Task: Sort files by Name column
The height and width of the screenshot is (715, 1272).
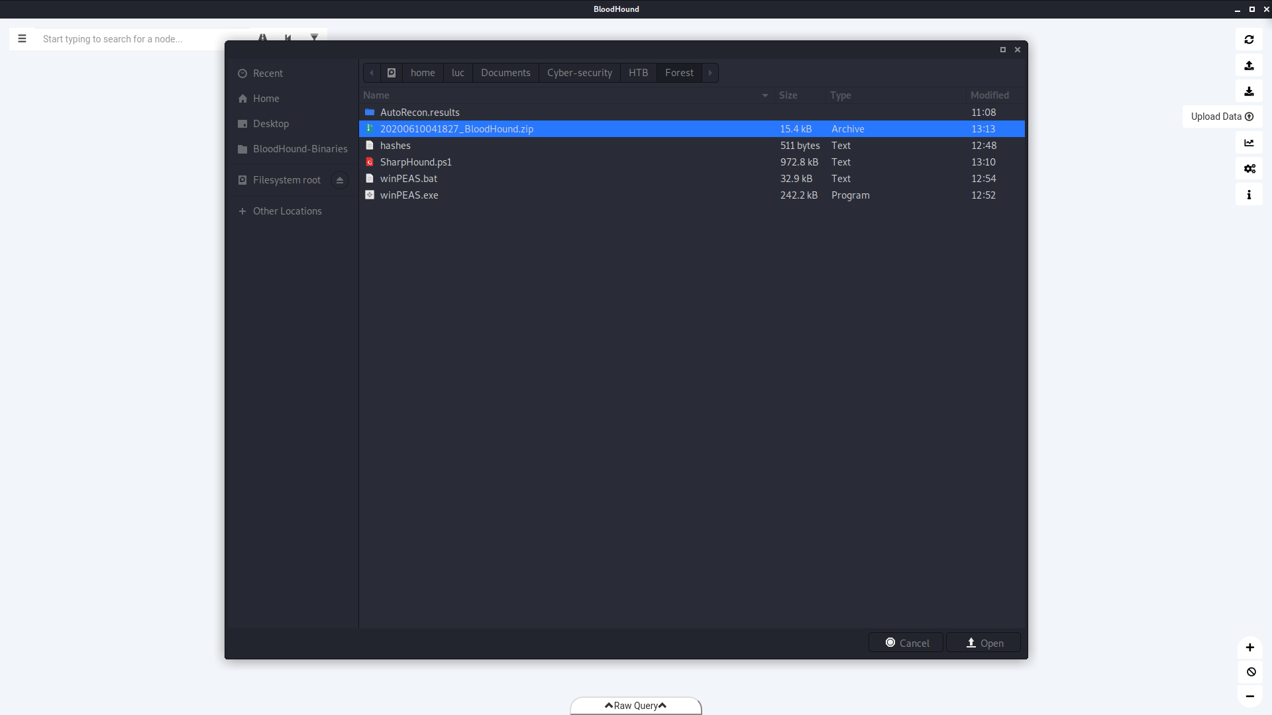Action: click(x=567, y=95)
